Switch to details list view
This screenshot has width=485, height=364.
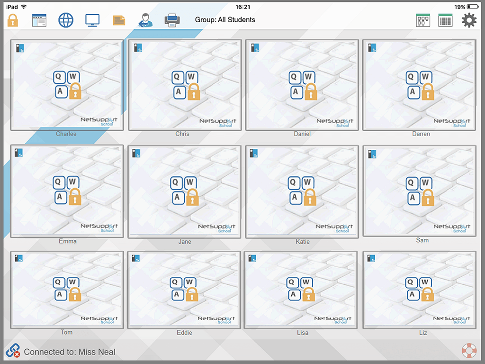pos(445,20)
